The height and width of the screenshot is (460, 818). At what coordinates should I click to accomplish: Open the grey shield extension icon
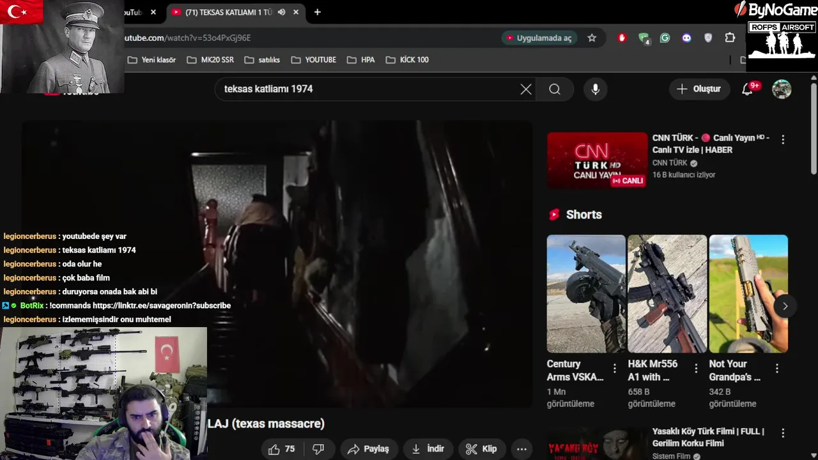[x=708, y=38]
